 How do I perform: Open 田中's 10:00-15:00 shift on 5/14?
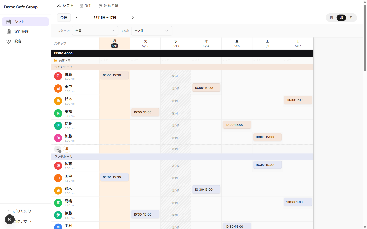click(206, 88)
